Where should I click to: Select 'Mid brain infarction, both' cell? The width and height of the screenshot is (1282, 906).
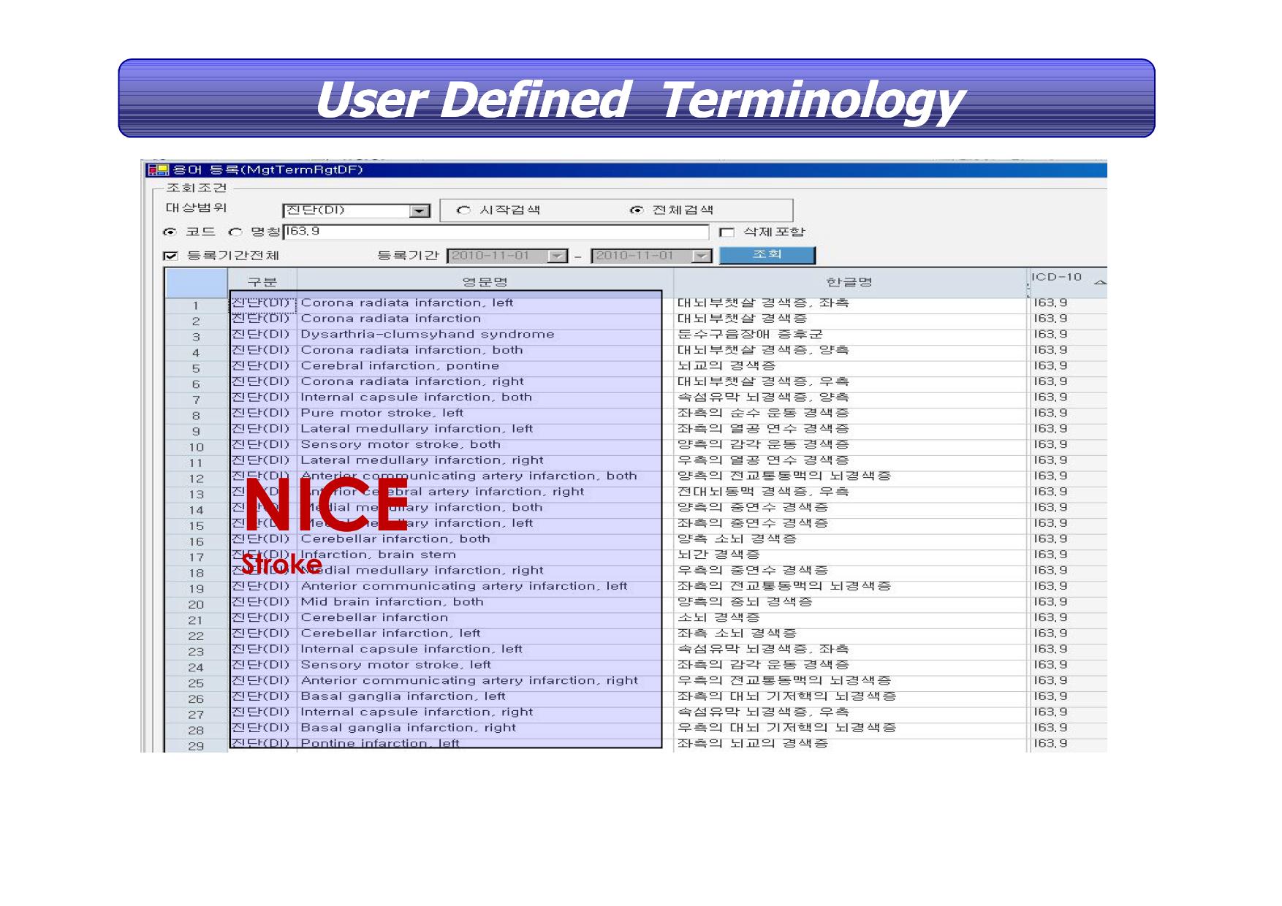pyautogui.click(x=485, y=602)
